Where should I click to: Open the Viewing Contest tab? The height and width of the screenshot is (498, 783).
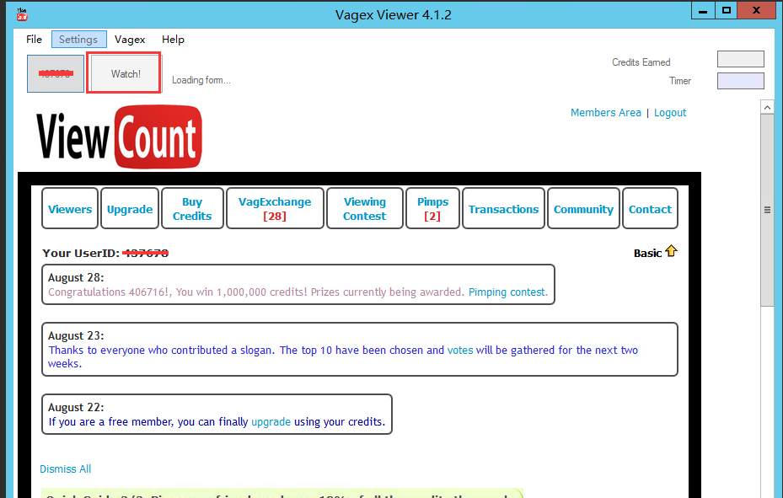[x=365, y=209]
